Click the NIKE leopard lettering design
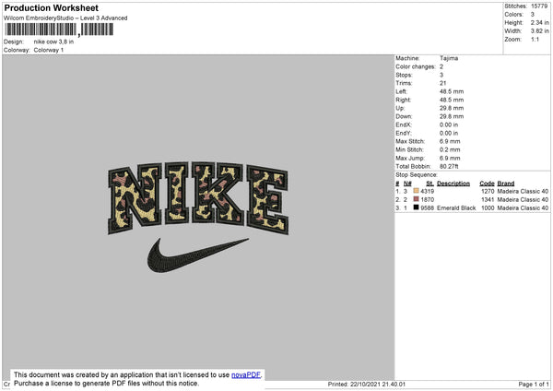Image resolution: width=553 pixels, height=391 pixels. point(198,198)
